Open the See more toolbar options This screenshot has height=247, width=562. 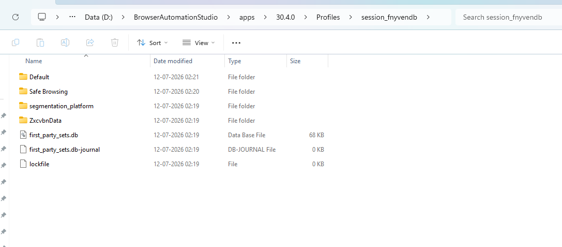pos(236,43)
